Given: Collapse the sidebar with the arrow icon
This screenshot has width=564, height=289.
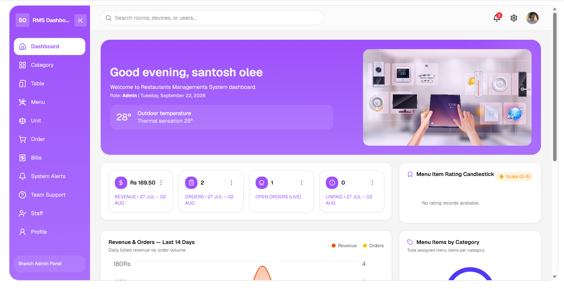Looking at the screenshot, I should tap(80, 20).
